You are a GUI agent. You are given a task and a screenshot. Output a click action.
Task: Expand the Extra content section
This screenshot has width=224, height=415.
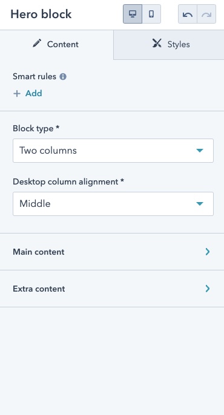click(112, 289)
